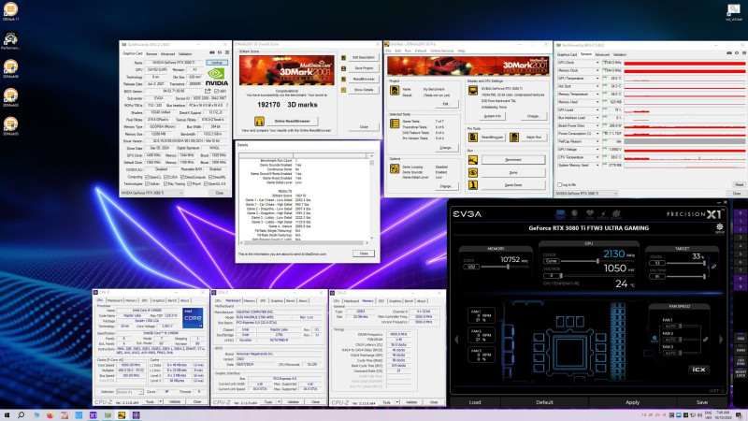Click the Online ResultBrowser yellow icon
Viewport: 748px width, 421px height.
[259, 122]
